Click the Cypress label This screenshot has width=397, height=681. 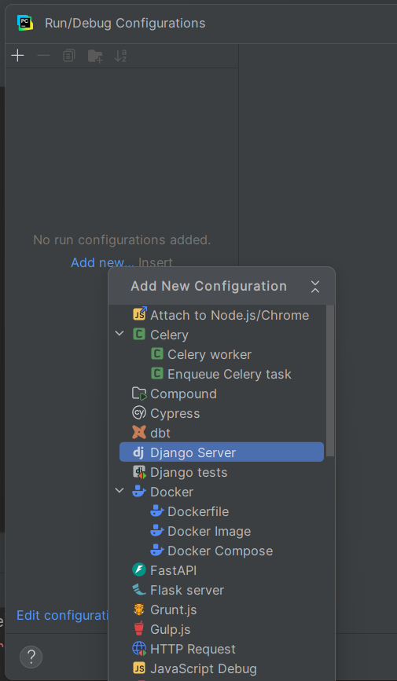coord(175,413)
